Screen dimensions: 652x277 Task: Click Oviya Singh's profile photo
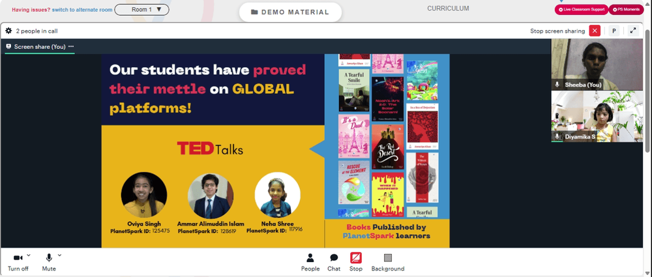pyautogui.click(x=144, y=195)
